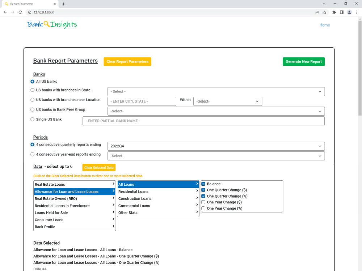
Task: Focus the Enter City, State field
Action: (x=142, y=101)
